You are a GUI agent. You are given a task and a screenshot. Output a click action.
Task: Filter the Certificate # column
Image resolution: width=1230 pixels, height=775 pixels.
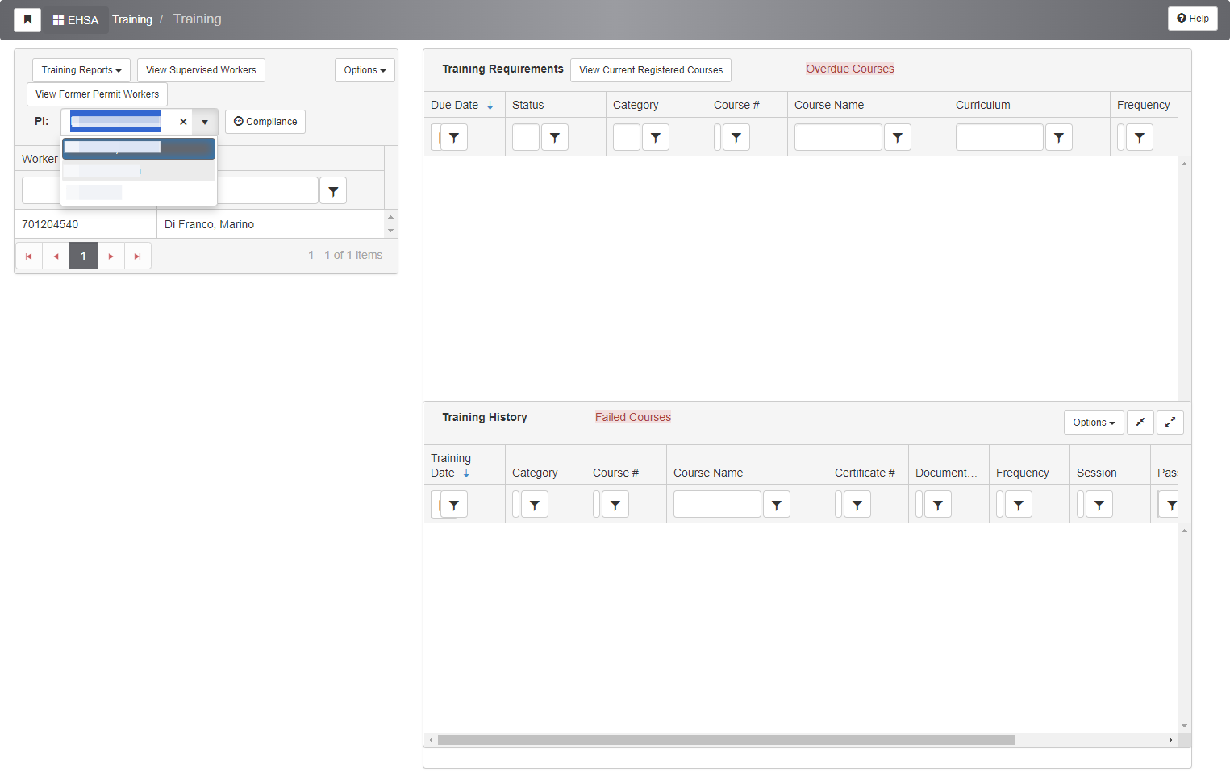click(x=857, y=505)
